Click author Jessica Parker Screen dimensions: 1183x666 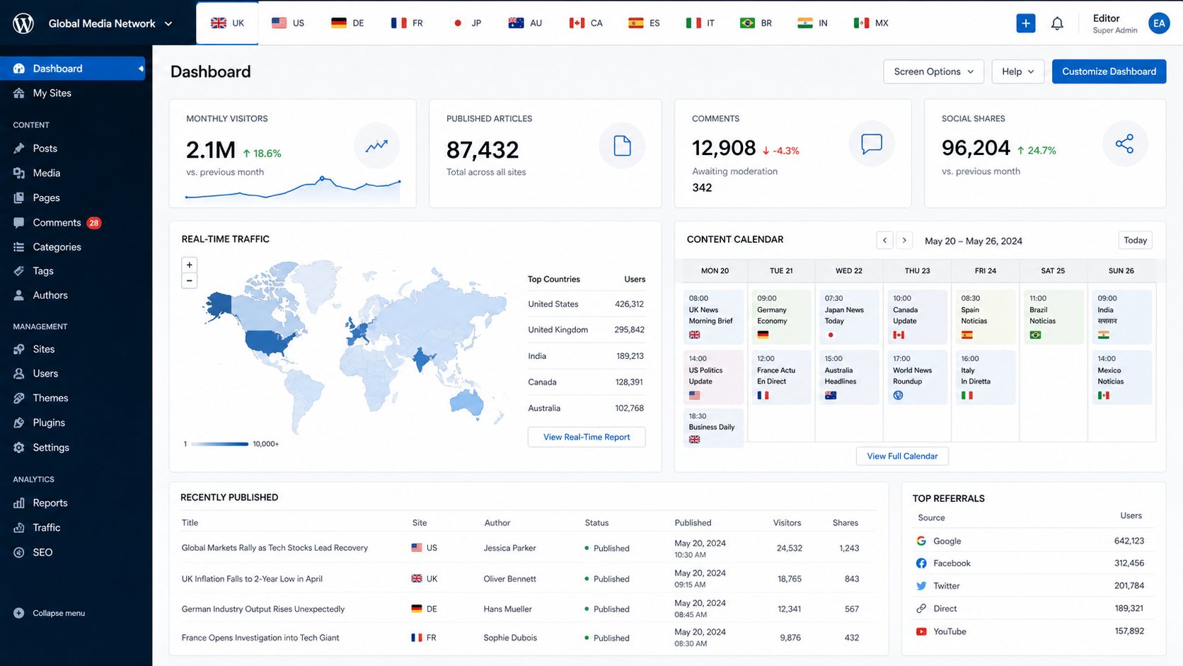click(509, 548)
